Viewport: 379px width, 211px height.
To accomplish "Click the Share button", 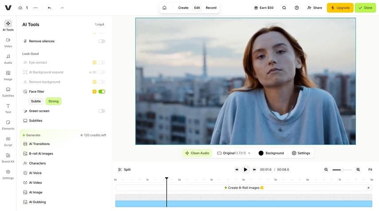I will click(314, 8).
